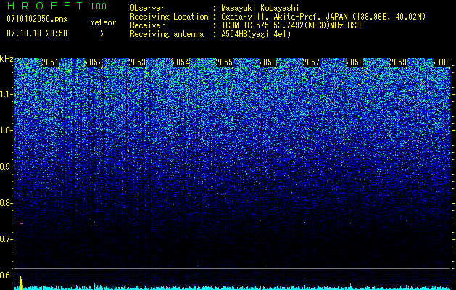456x290 pixels.
Task: Click the 2051 time marker
Action: [x=50, y=62]
